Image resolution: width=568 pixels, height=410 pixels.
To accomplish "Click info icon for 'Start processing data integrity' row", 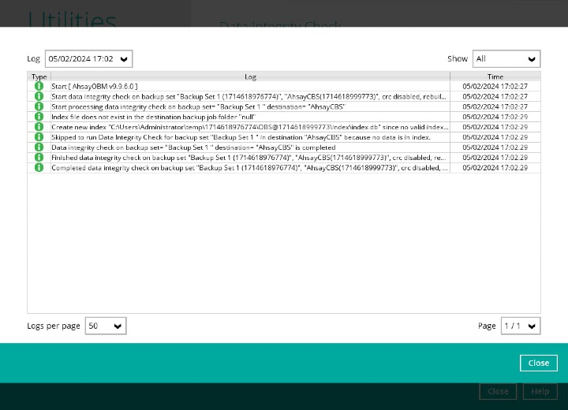I will click(39, 106).
